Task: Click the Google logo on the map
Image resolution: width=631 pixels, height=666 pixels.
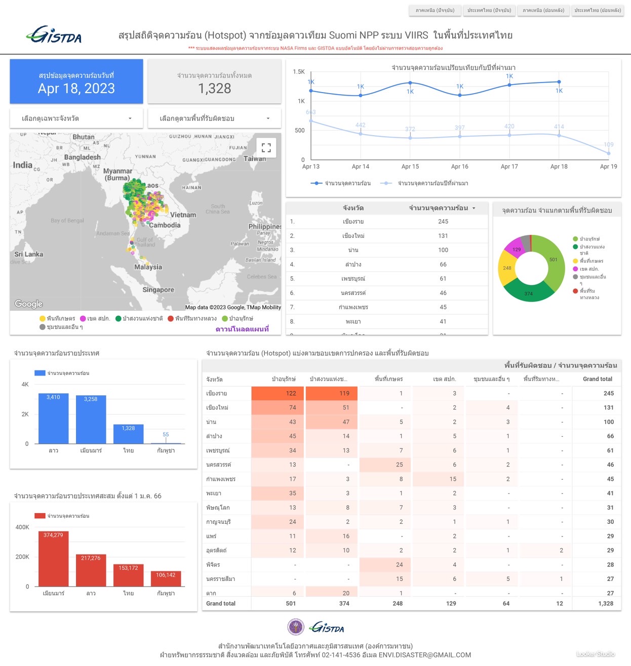Action: click(x=29, y=304)
